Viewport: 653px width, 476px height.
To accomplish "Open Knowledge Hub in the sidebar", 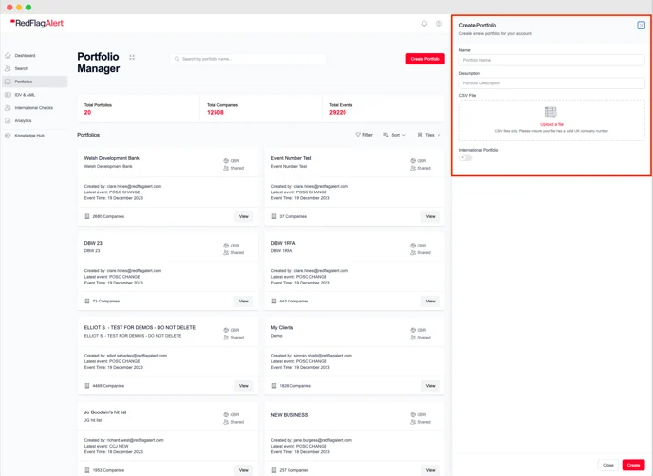I will click(34, 136).
